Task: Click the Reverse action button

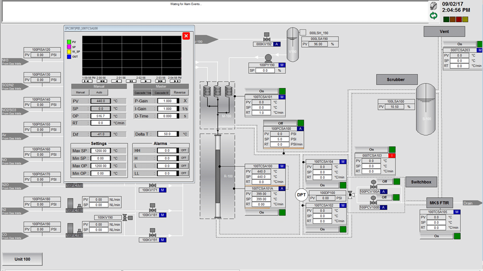Action: pyautogui.click(x=180, y=93)
